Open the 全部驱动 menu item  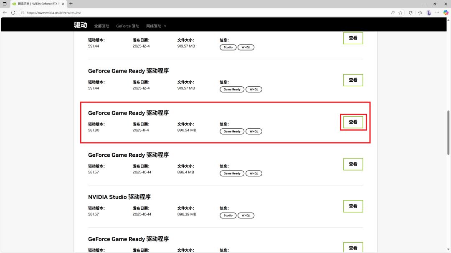pos(102,26)
